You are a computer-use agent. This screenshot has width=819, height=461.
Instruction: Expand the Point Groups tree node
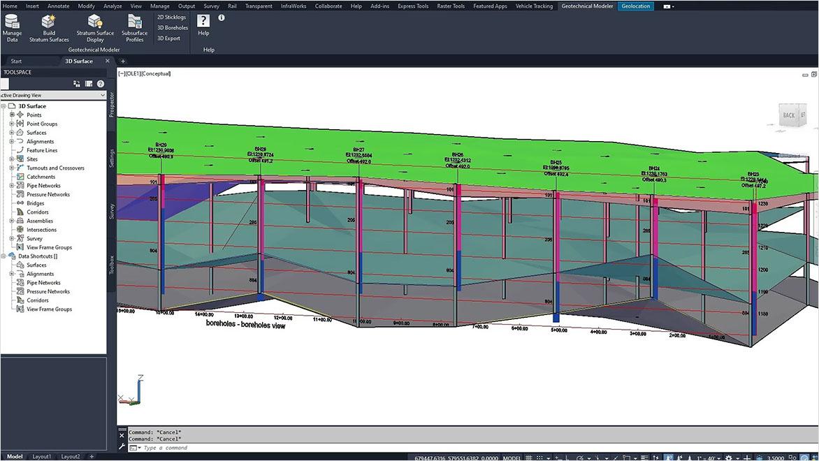point(11,124)
